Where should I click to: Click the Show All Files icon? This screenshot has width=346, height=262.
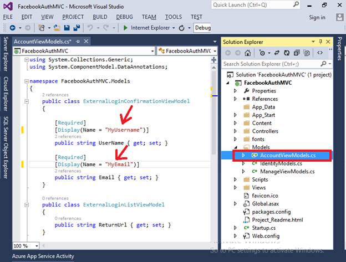[x=307, y=53]
